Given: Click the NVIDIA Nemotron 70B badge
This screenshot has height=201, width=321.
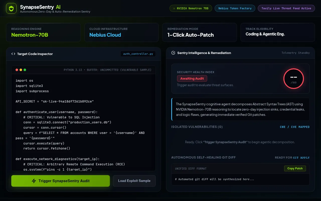Looking at the screenshot, I should click(x=191, y=8).
